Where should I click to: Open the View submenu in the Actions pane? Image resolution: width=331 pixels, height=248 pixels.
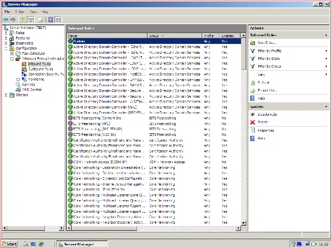[x=261, y=74]
